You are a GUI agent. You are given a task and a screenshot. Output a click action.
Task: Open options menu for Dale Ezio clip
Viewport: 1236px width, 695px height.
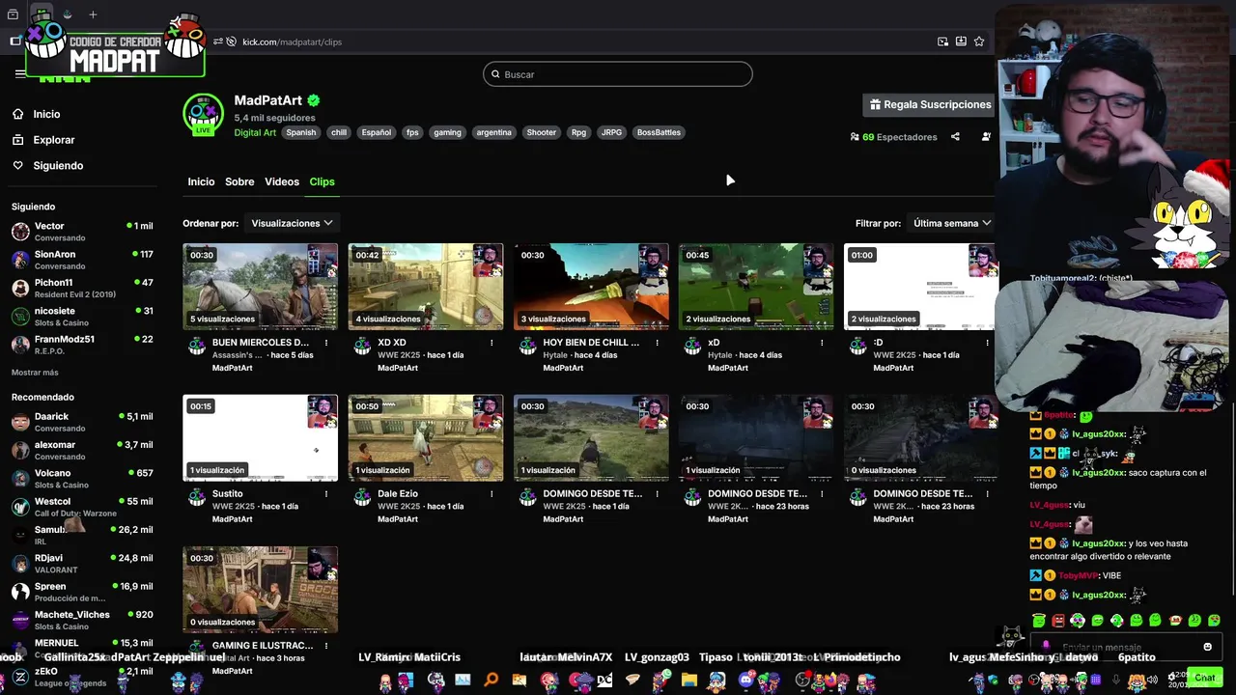coord(492,494)
